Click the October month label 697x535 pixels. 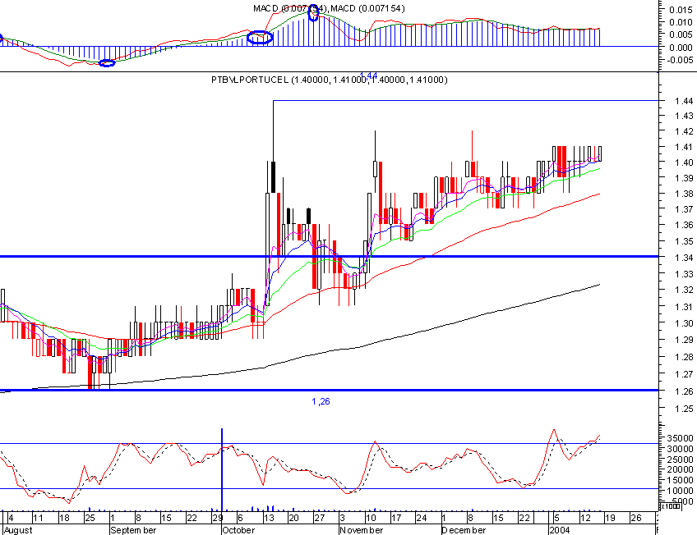[238, 530]
